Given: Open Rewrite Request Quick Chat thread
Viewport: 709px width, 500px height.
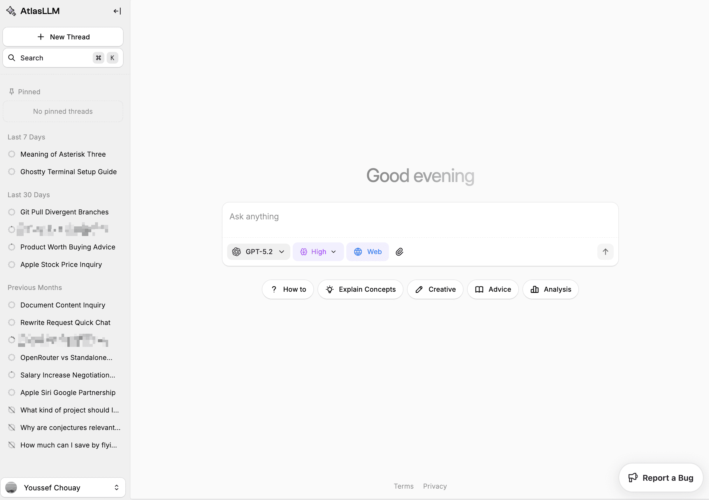Looking at the screenshot, I should point(63,322).
